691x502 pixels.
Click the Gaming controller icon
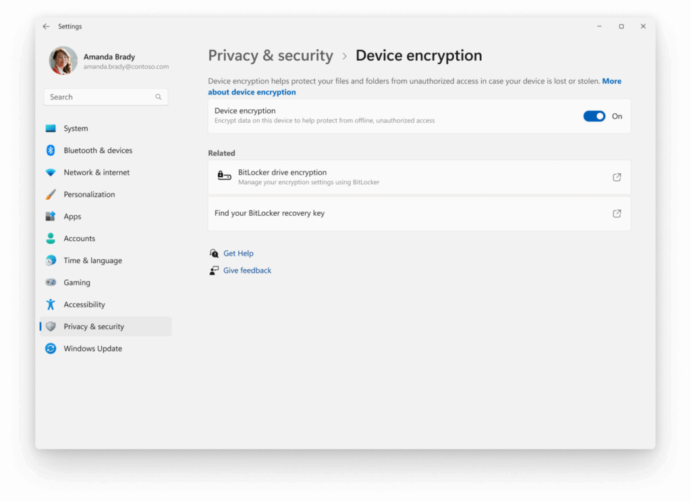tap(51, 283)
